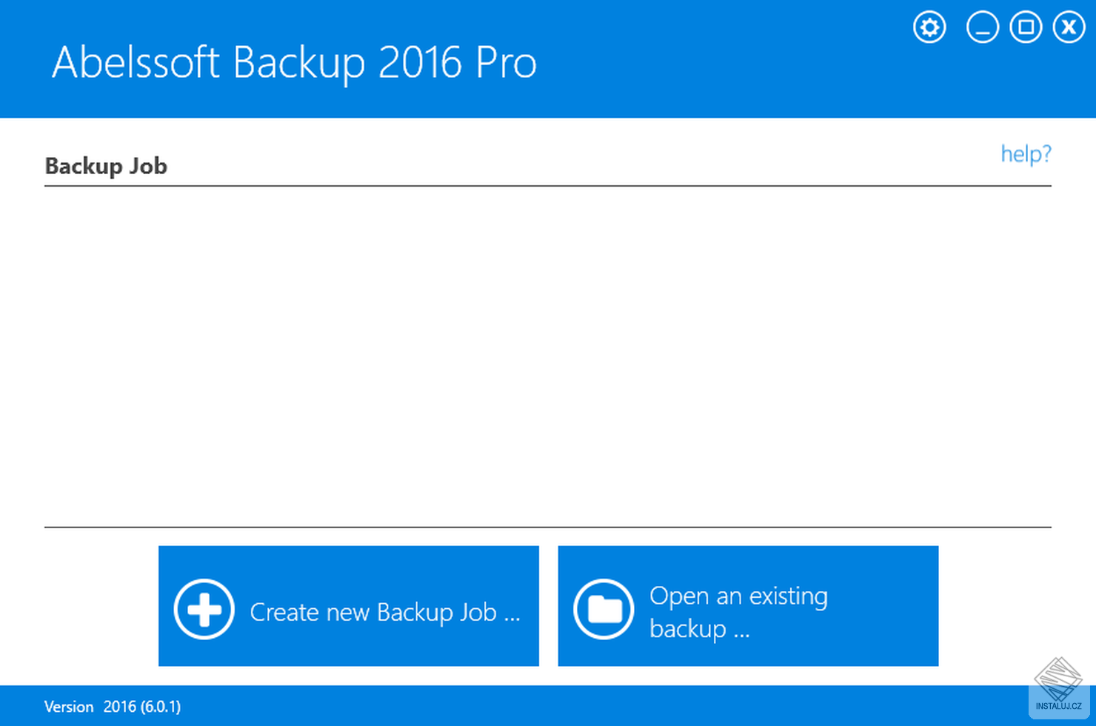Open the settings gear icon
Image resolution: width=1096 pixels, height=726 pixels.
coord(929,28)
